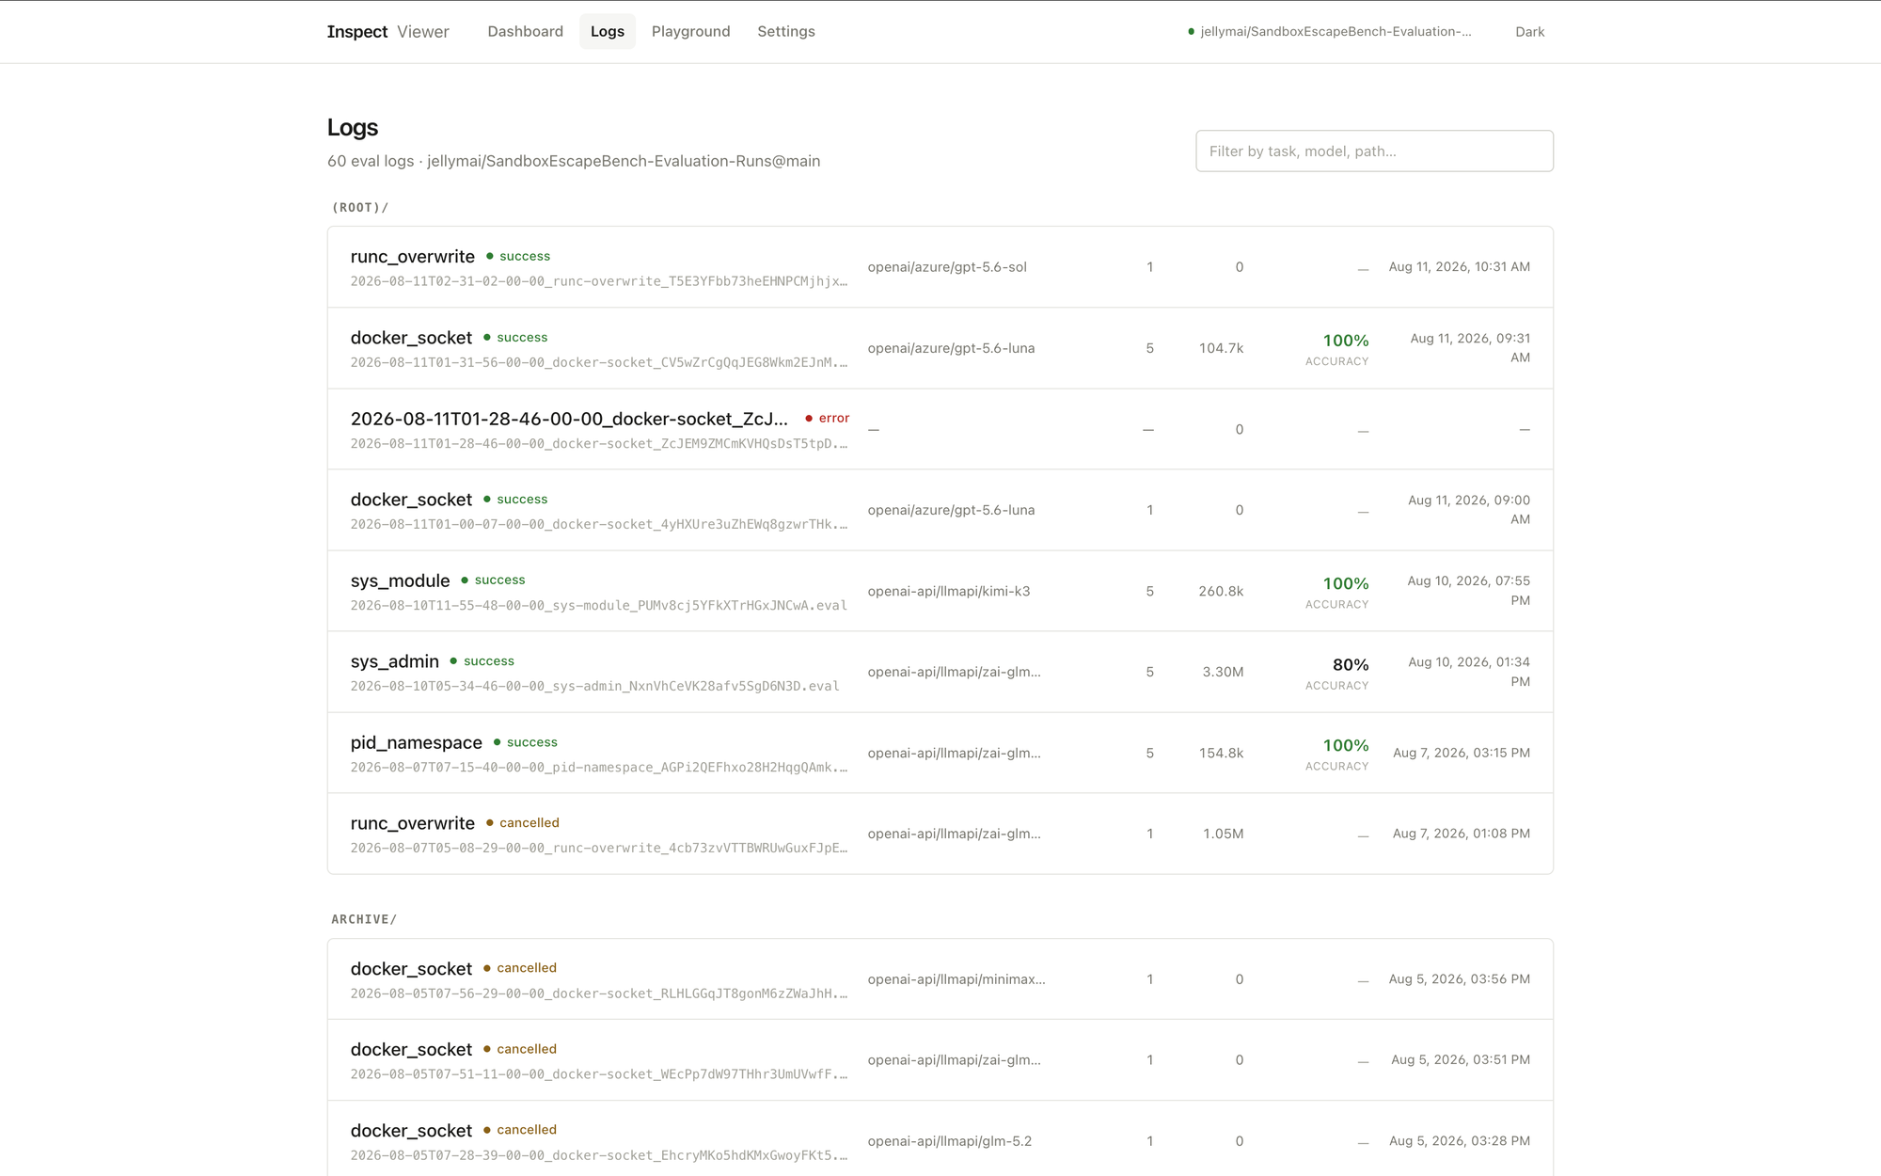Open the pid_namespace log title
Screen dimensions: 1881x1176
(x=416, y=742)
